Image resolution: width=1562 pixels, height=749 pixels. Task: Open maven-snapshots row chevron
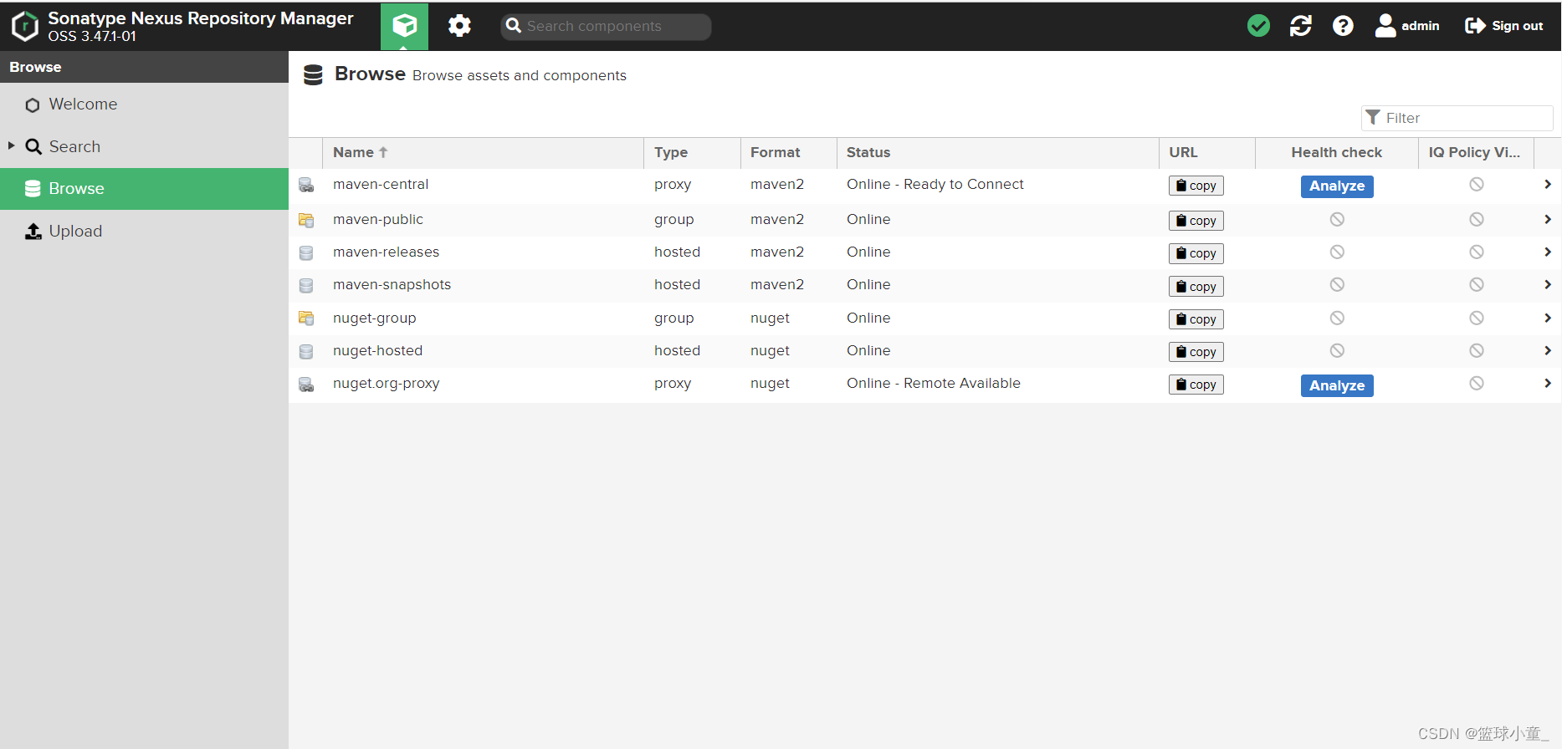click(1548, 284)
